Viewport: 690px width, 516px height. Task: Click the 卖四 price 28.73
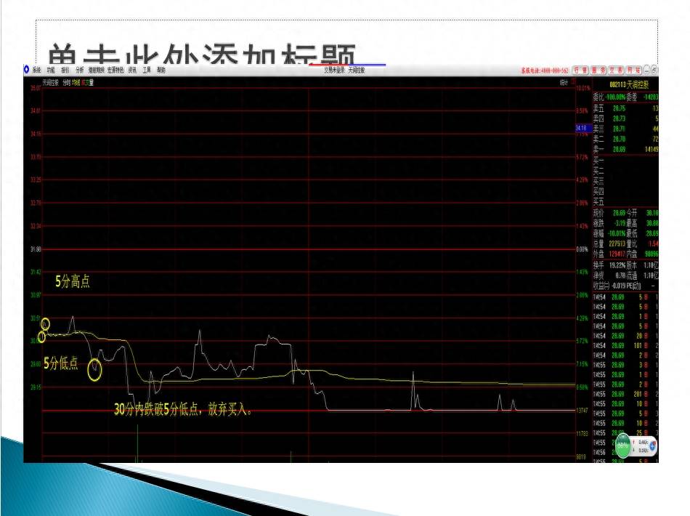pyautogui.click(x=619, y=118)
